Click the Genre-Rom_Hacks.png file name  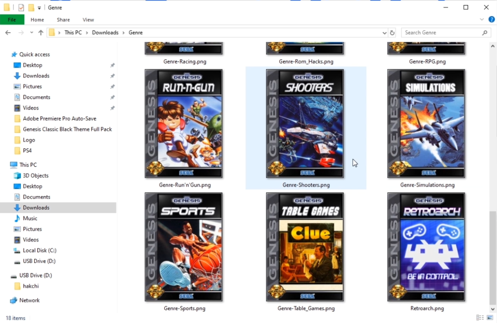point(306,62)
